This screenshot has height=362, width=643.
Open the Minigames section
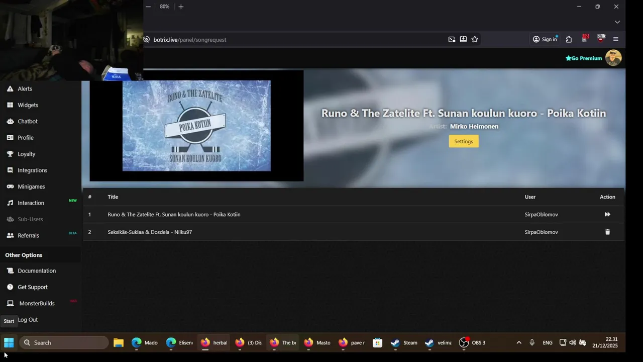(31, 187)
